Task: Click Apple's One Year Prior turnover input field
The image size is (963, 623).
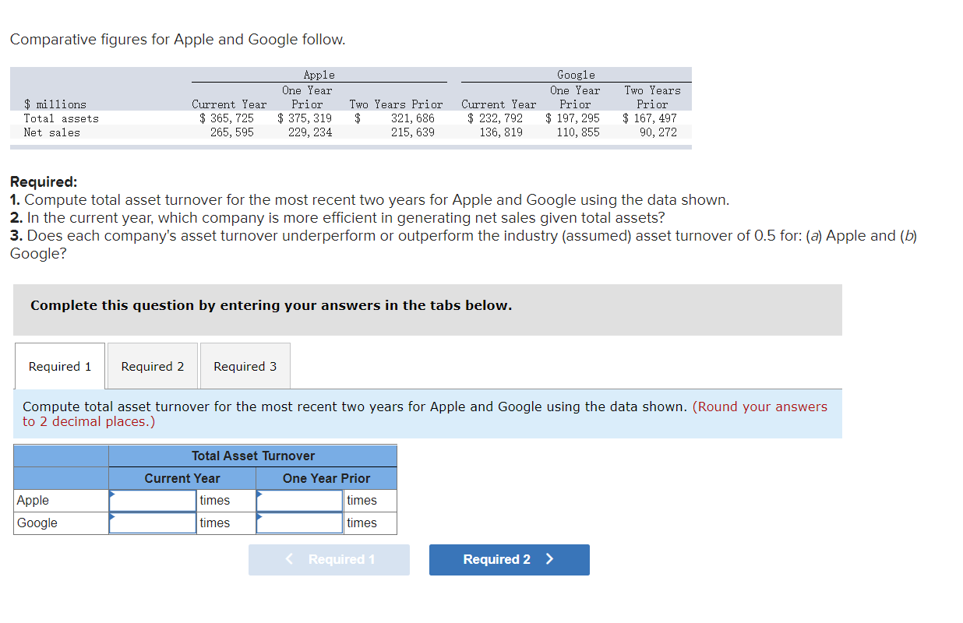Action: point(299,500)
